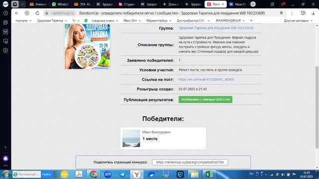Open page menu three dots in address bar
319x179 pixels.
pyautogui.click(x=292, y=13)
